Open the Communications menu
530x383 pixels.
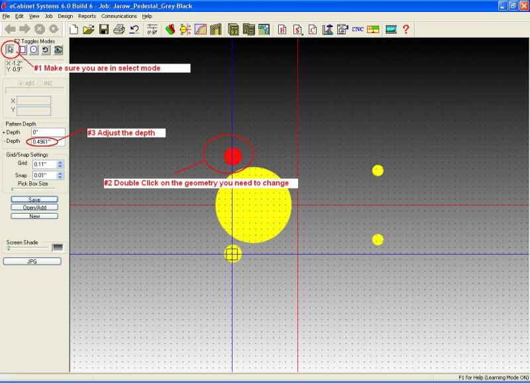(119, 16)
